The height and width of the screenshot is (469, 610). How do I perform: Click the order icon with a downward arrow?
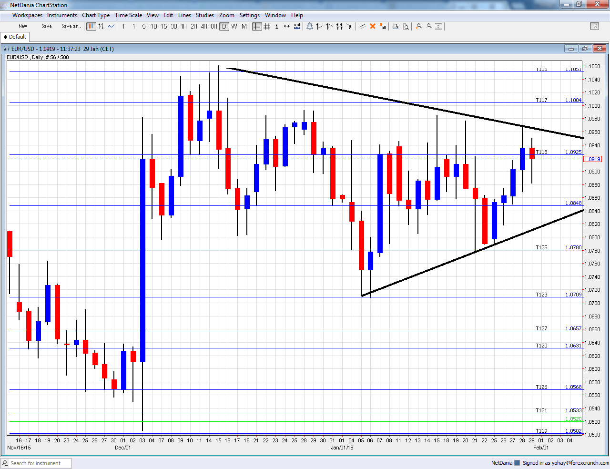(350, 26)
